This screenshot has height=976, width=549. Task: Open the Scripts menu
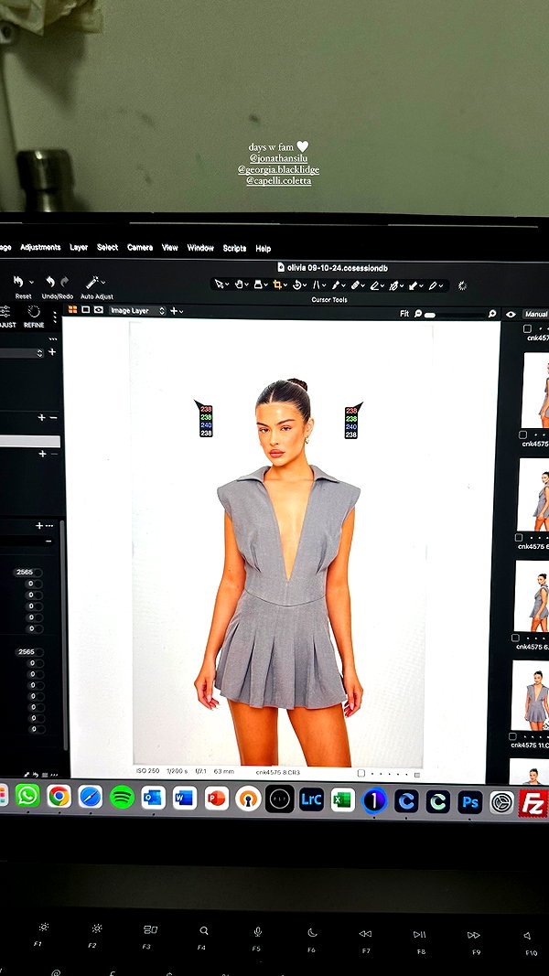tap(234, 248)
